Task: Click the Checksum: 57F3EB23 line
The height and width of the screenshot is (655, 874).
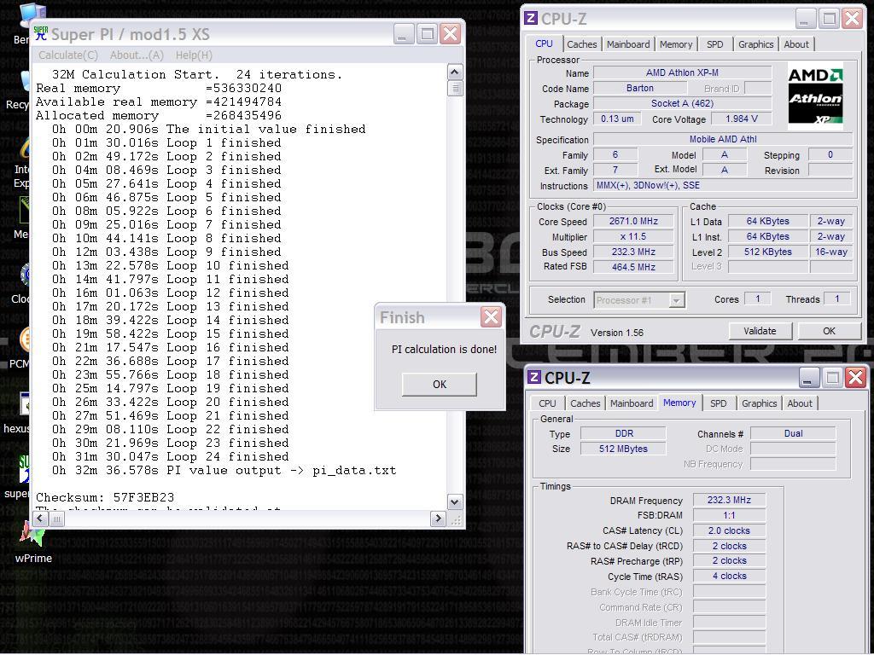Action: (x=105, y=497)
